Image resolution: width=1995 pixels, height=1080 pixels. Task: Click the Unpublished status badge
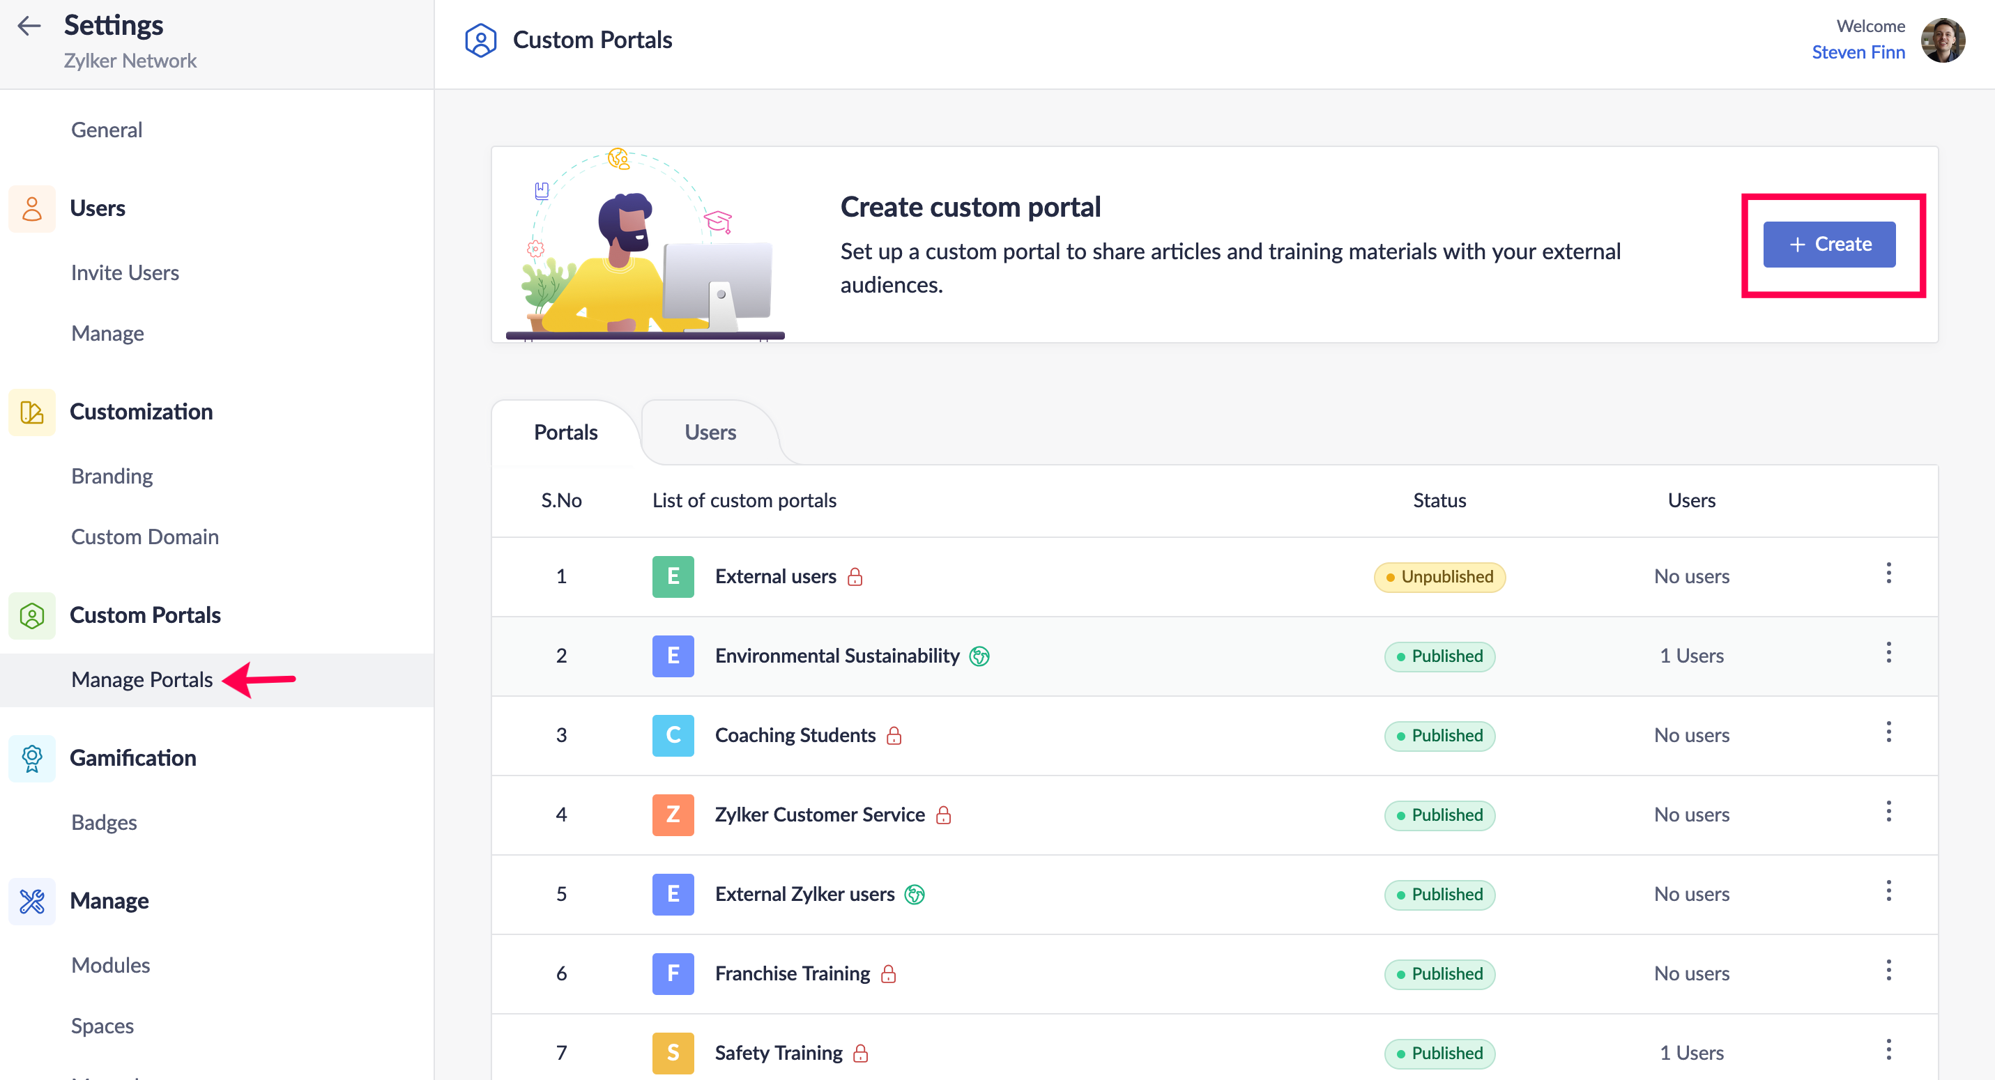[1439, 577]
